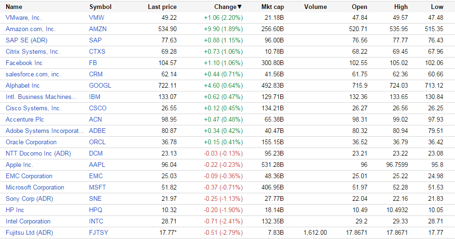Open the Fujitsu Ltd (ADR) link
The image size is (455, 239).
(x=29, y=232)
